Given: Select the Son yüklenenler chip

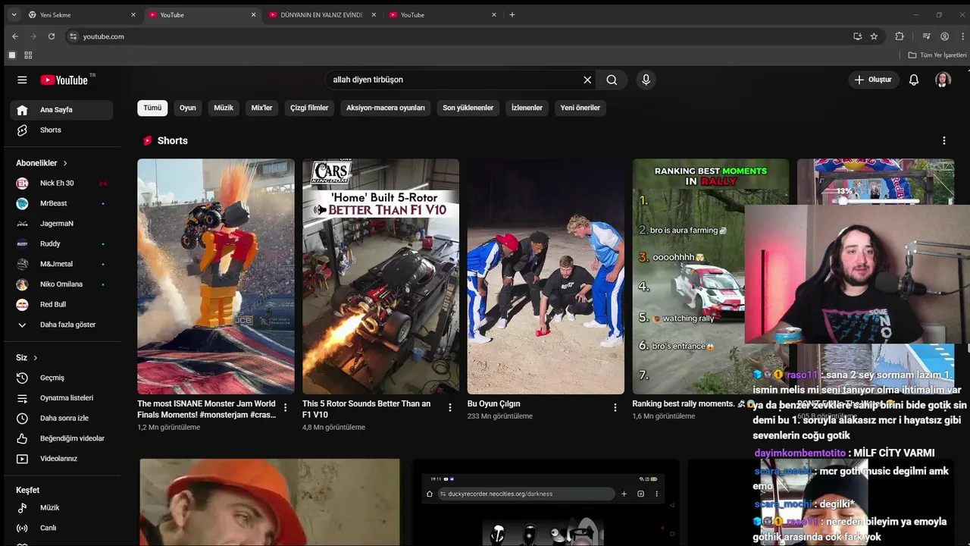Looking at the screenshot, I should point(468,108).
